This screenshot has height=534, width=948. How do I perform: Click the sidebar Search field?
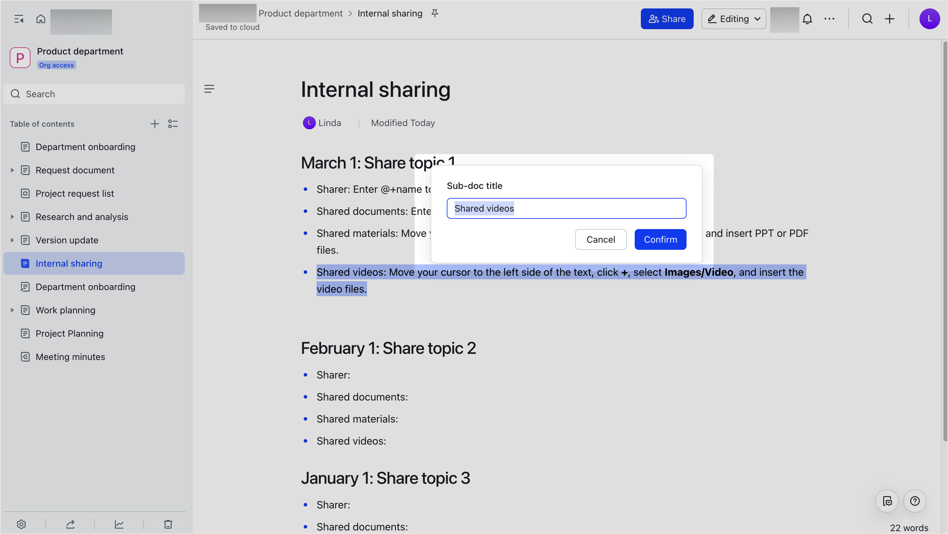pyautogui.click(x=94, y=94)
